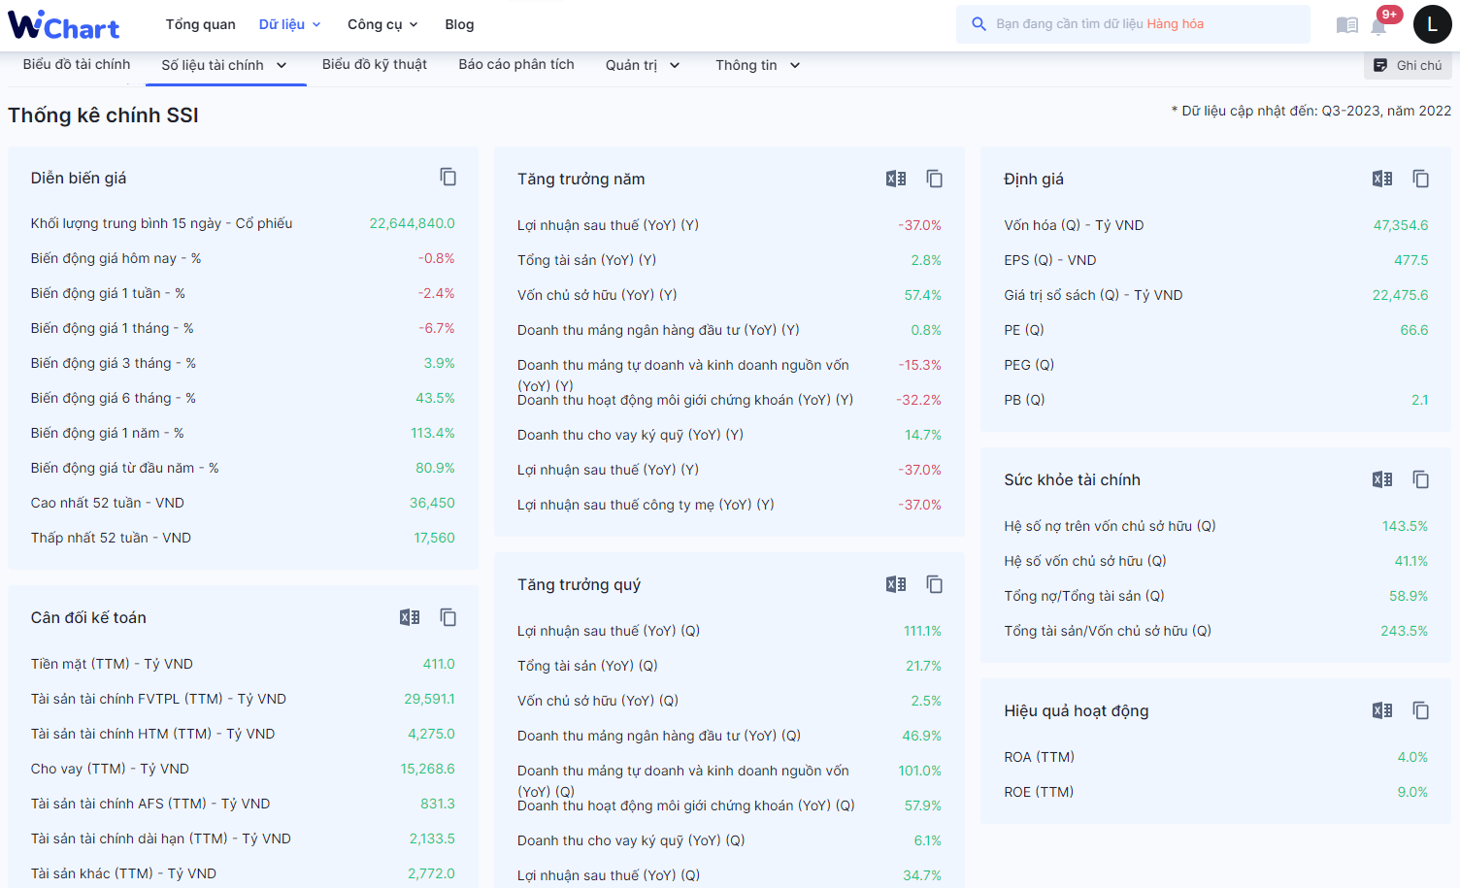This screenshot has width=1460, height=888.
Task: Open the book guide icon
Action: [1346, 25]
